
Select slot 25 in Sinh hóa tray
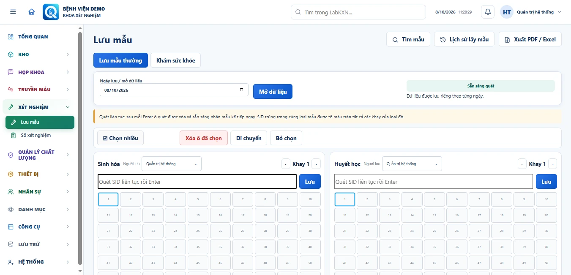[x=198, y=231]
